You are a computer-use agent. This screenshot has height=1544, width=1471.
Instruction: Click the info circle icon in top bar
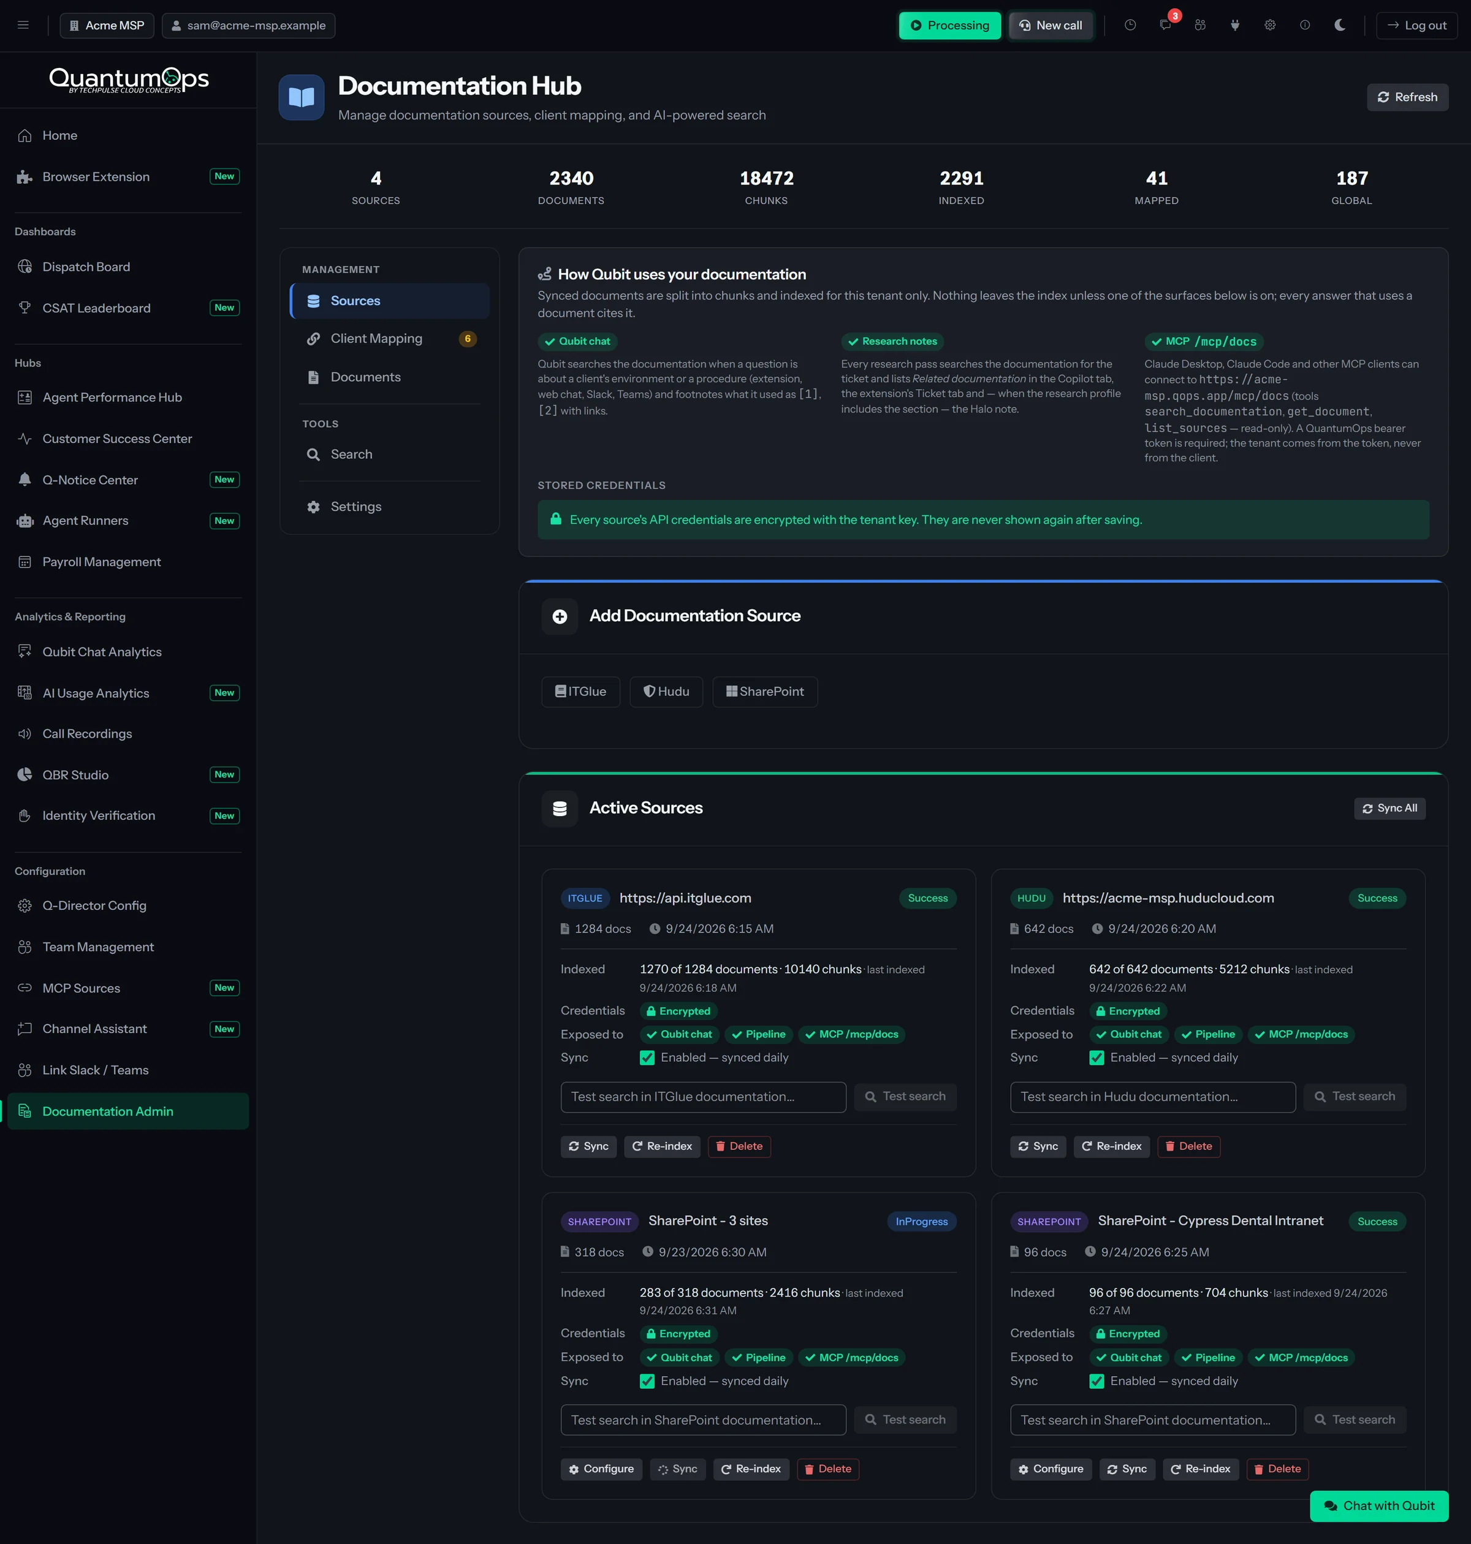tap(1305, 25)
